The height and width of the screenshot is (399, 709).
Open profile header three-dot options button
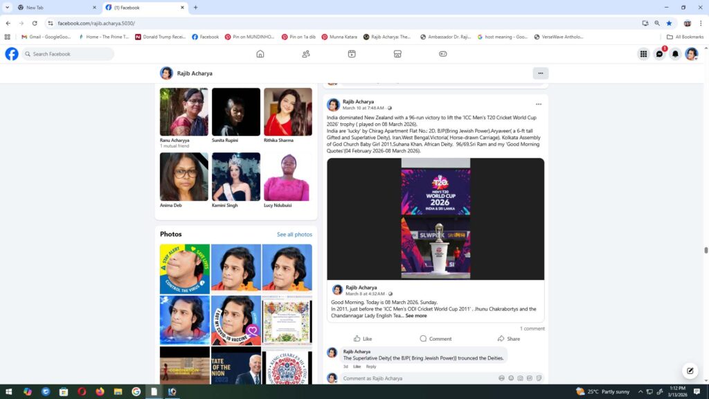(541, 73)
